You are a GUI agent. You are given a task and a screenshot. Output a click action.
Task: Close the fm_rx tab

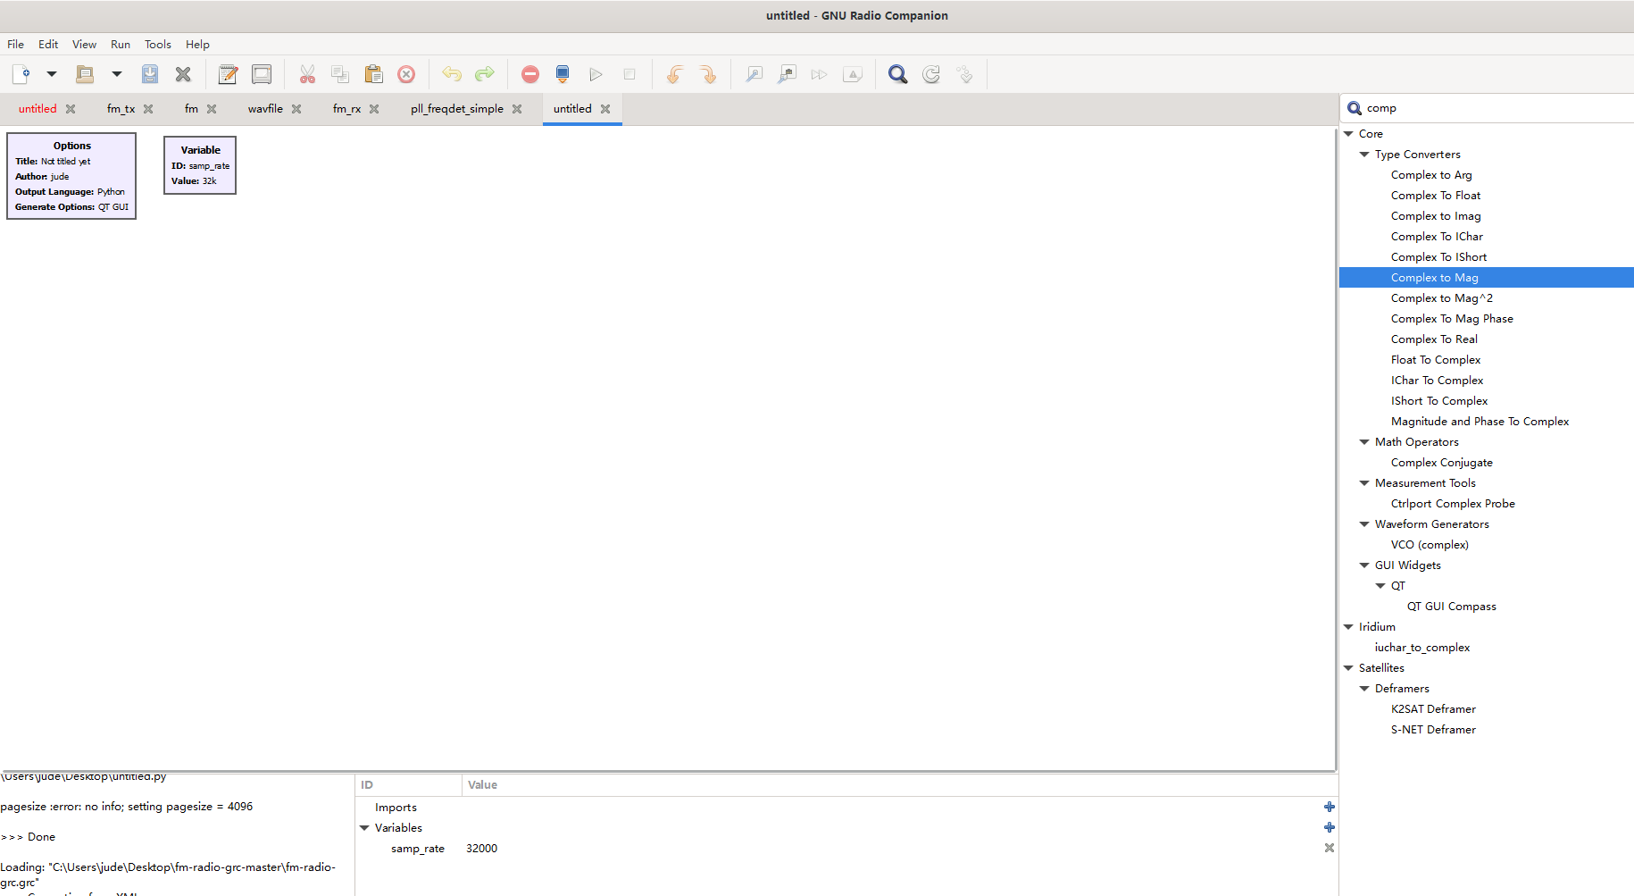point(374,109)
